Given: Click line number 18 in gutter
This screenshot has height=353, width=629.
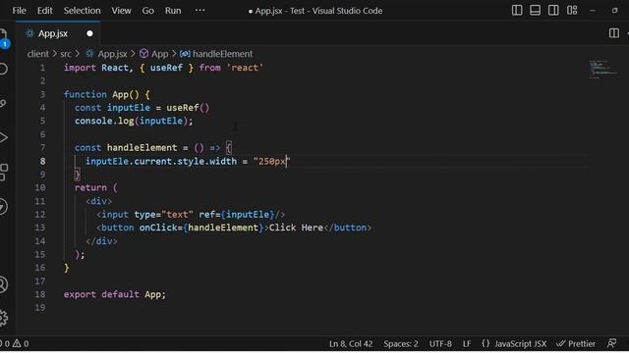Looking at the screenshot, I should [x=39, y=294].
